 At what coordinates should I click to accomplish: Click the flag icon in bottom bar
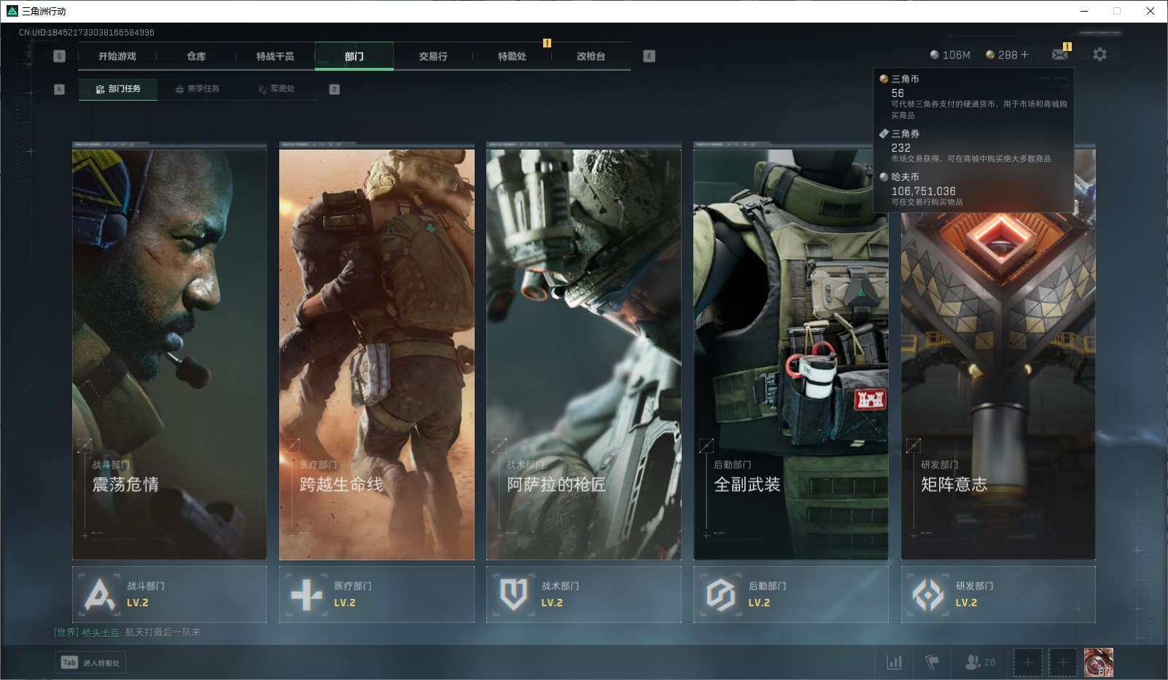932,662
